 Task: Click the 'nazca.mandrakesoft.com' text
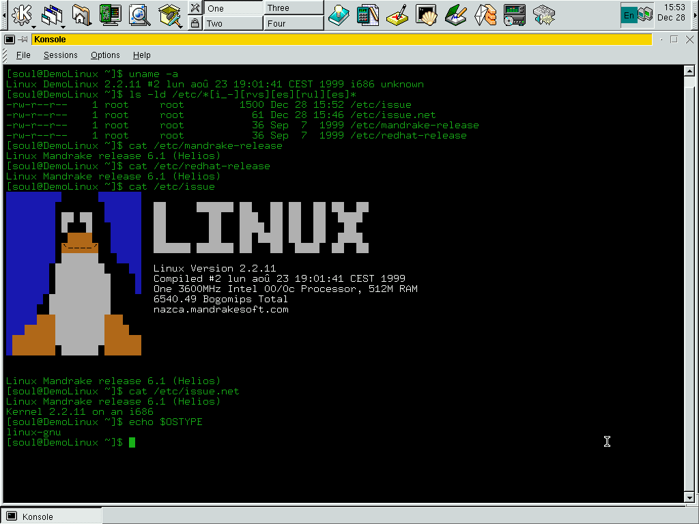[220, 309]
